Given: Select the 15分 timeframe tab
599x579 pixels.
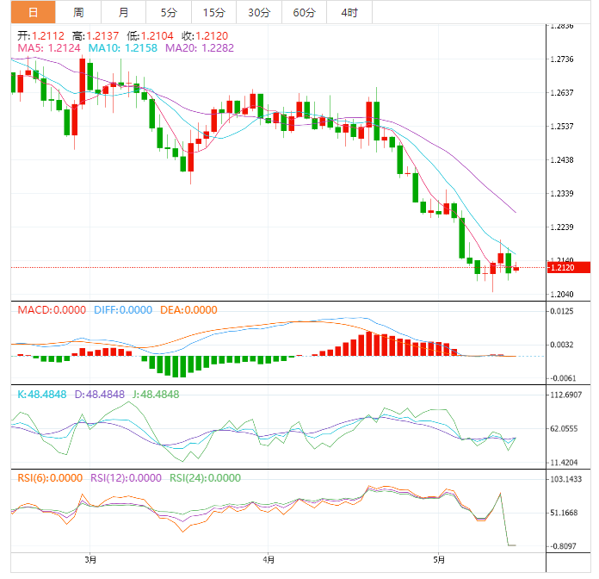Looking at the screenshot, I should point(213,12).
